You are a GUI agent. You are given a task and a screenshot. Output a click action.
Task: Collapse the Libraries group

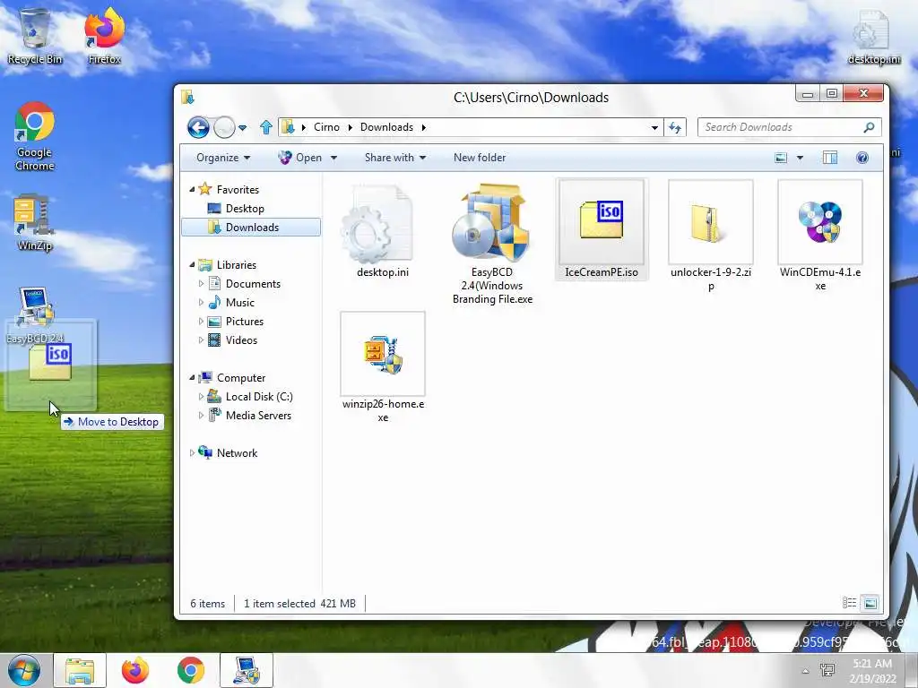click(x=192, y=264)
